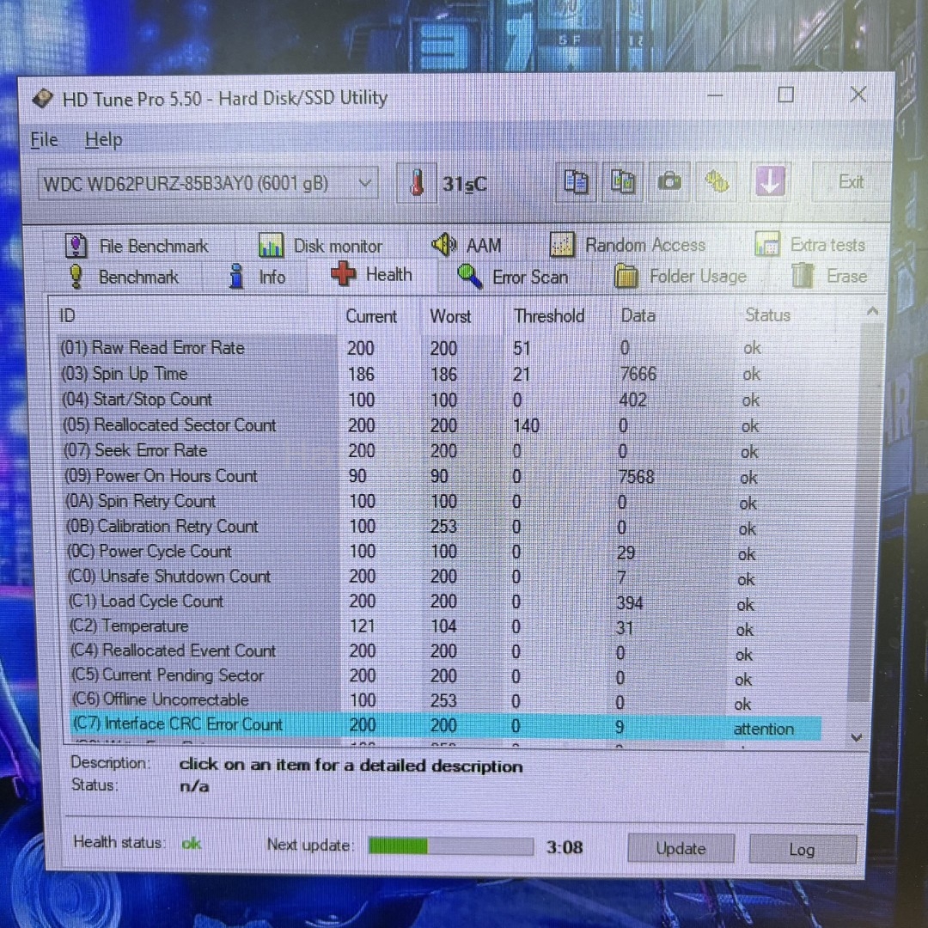Save a screenshot with the camera icon
Image resolution: width=928 pixels, height=928 pixels.
669,181
